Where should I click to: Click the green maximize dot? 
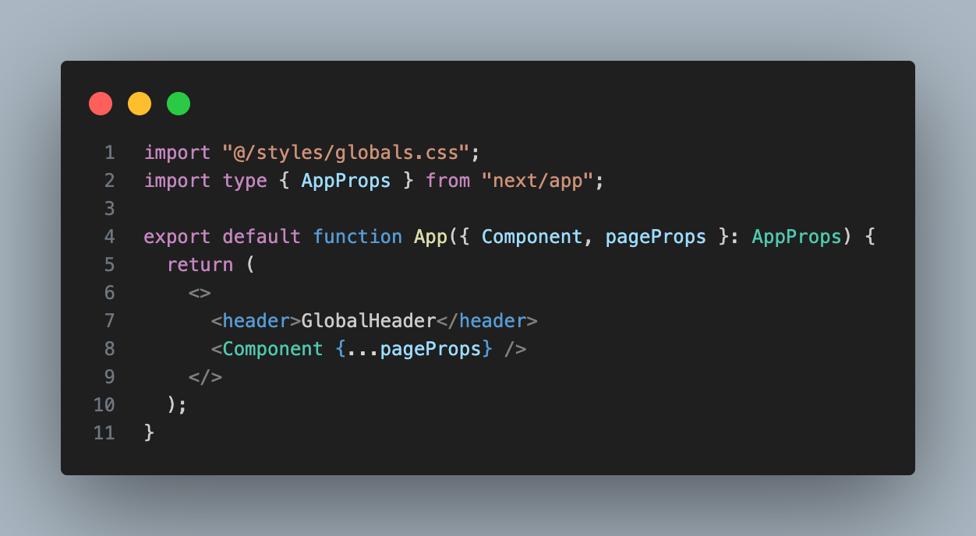(x=179, y=104)
